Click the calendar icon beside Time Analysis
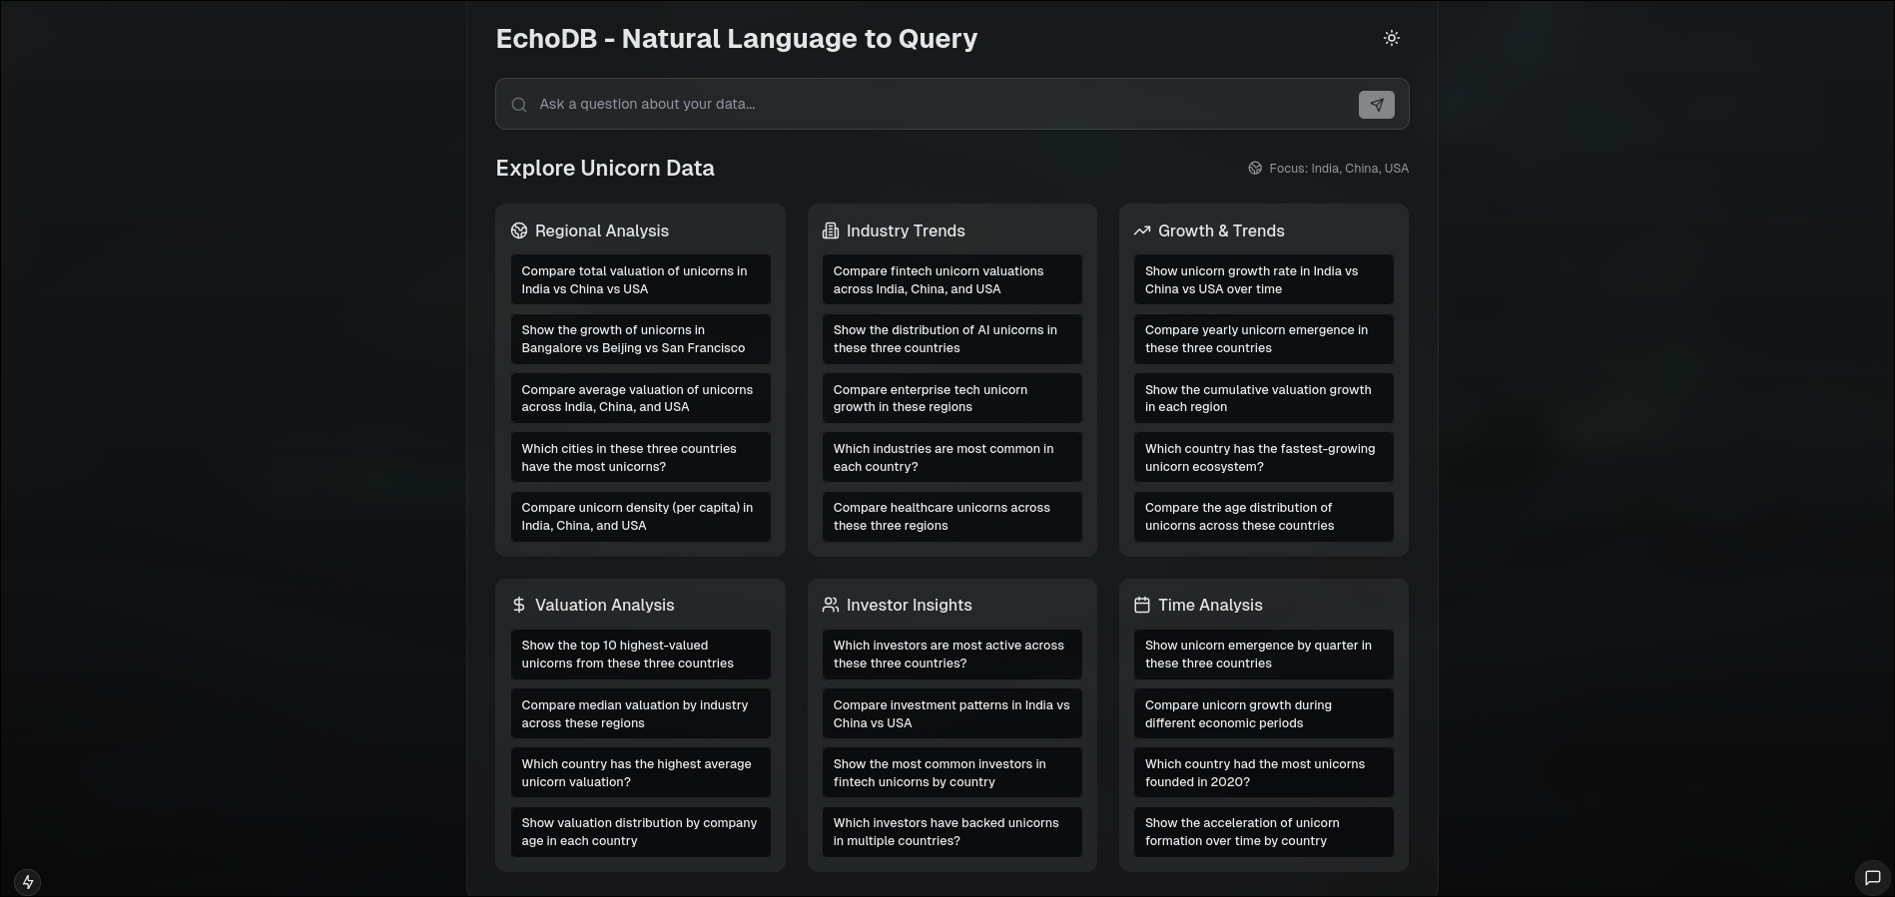This screenshot has height=897, width=1895. point(1142,605)
